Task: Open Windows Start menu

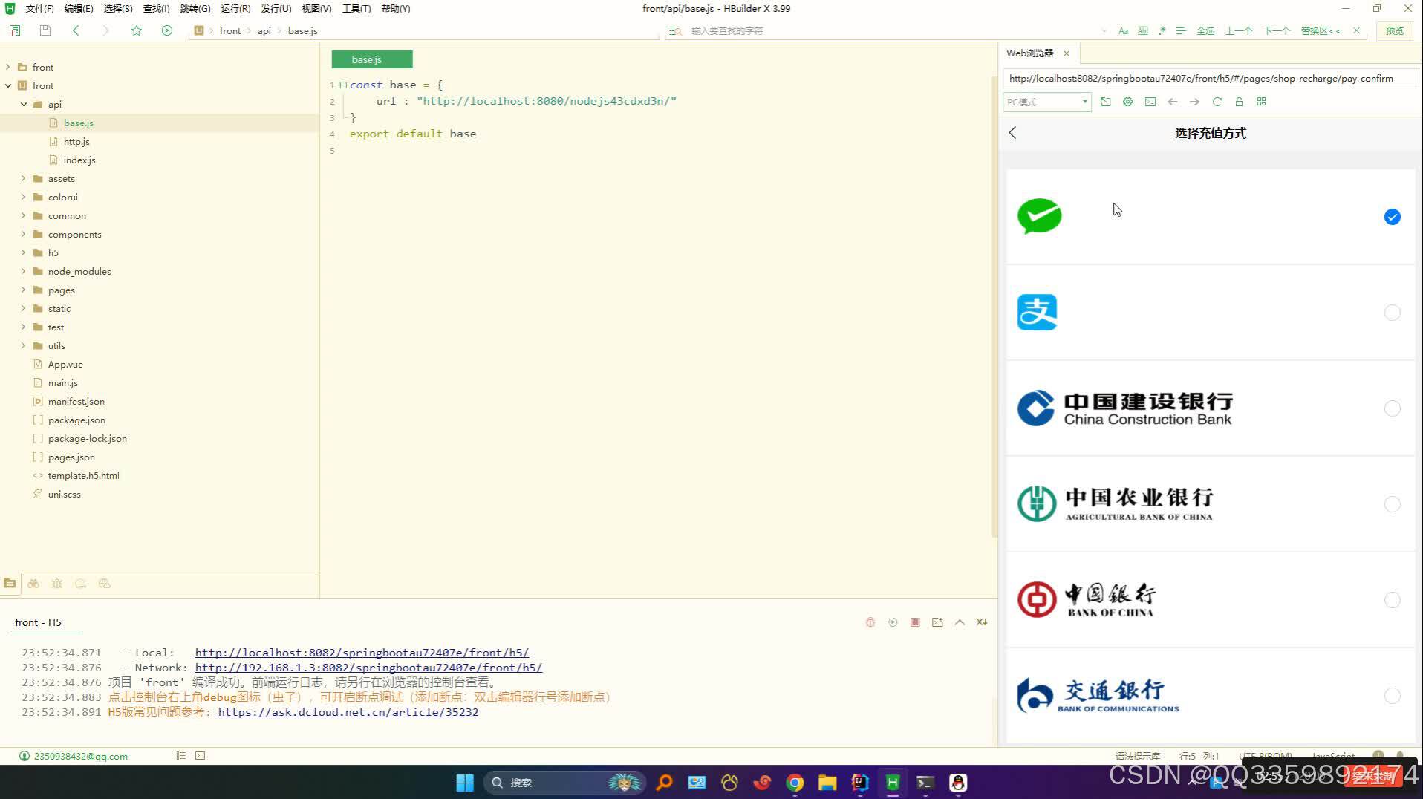Action: (465, 783)
